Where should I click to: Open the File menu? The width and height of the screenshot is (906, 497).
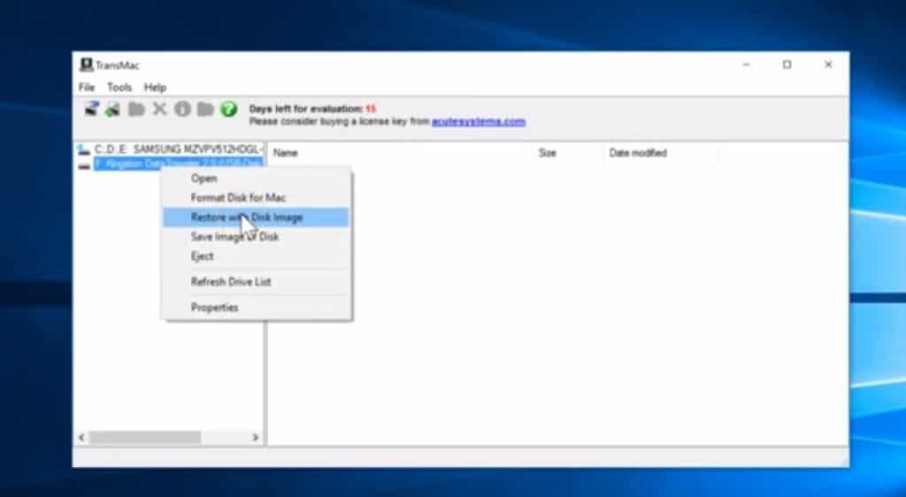(x=87, y=88)
